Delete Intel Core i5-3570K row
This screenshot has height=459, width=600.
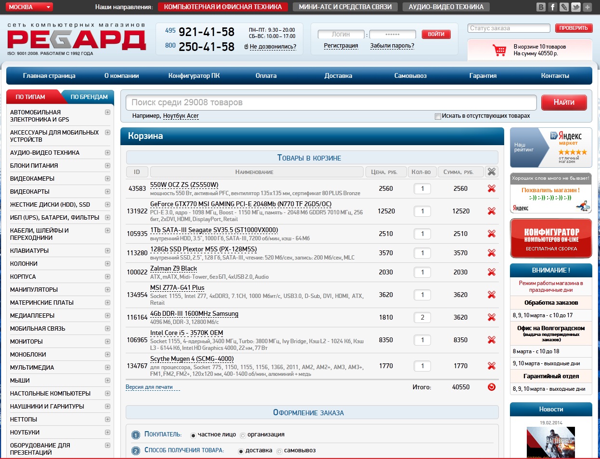click(491, 340)
